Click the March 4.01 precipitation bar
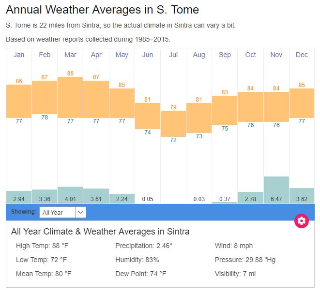This screenshot has width=320, height=293. [x=70, y=195]
